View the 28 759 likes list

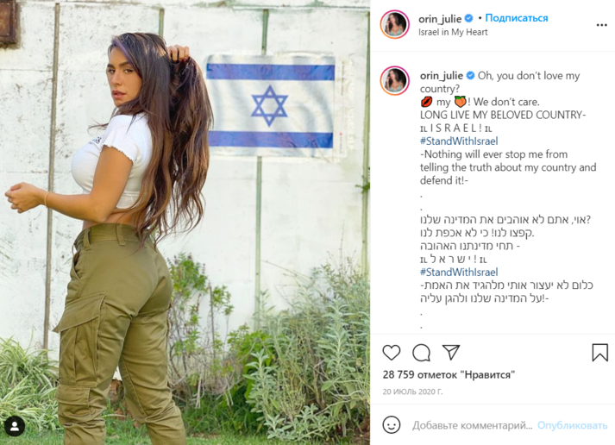[449, 374]
